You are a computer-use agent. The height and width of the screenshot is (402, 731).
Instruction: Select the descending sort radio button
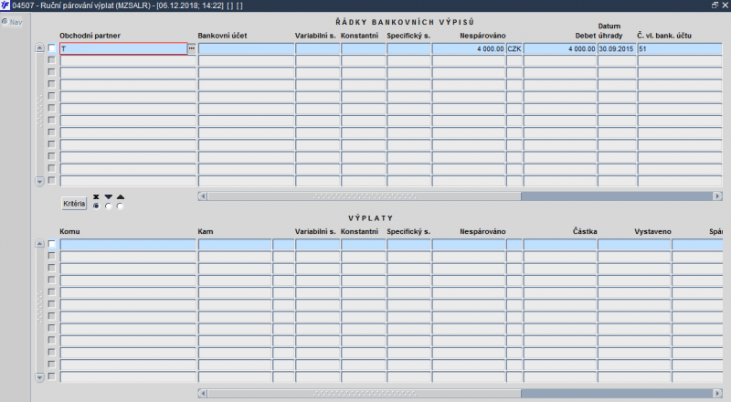pos(108,206)
